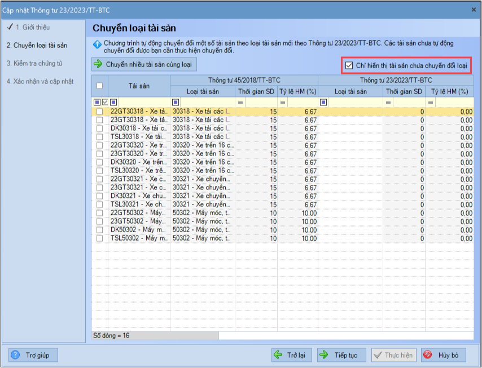Go to step 1. Giới thiệu

(33, 27)
